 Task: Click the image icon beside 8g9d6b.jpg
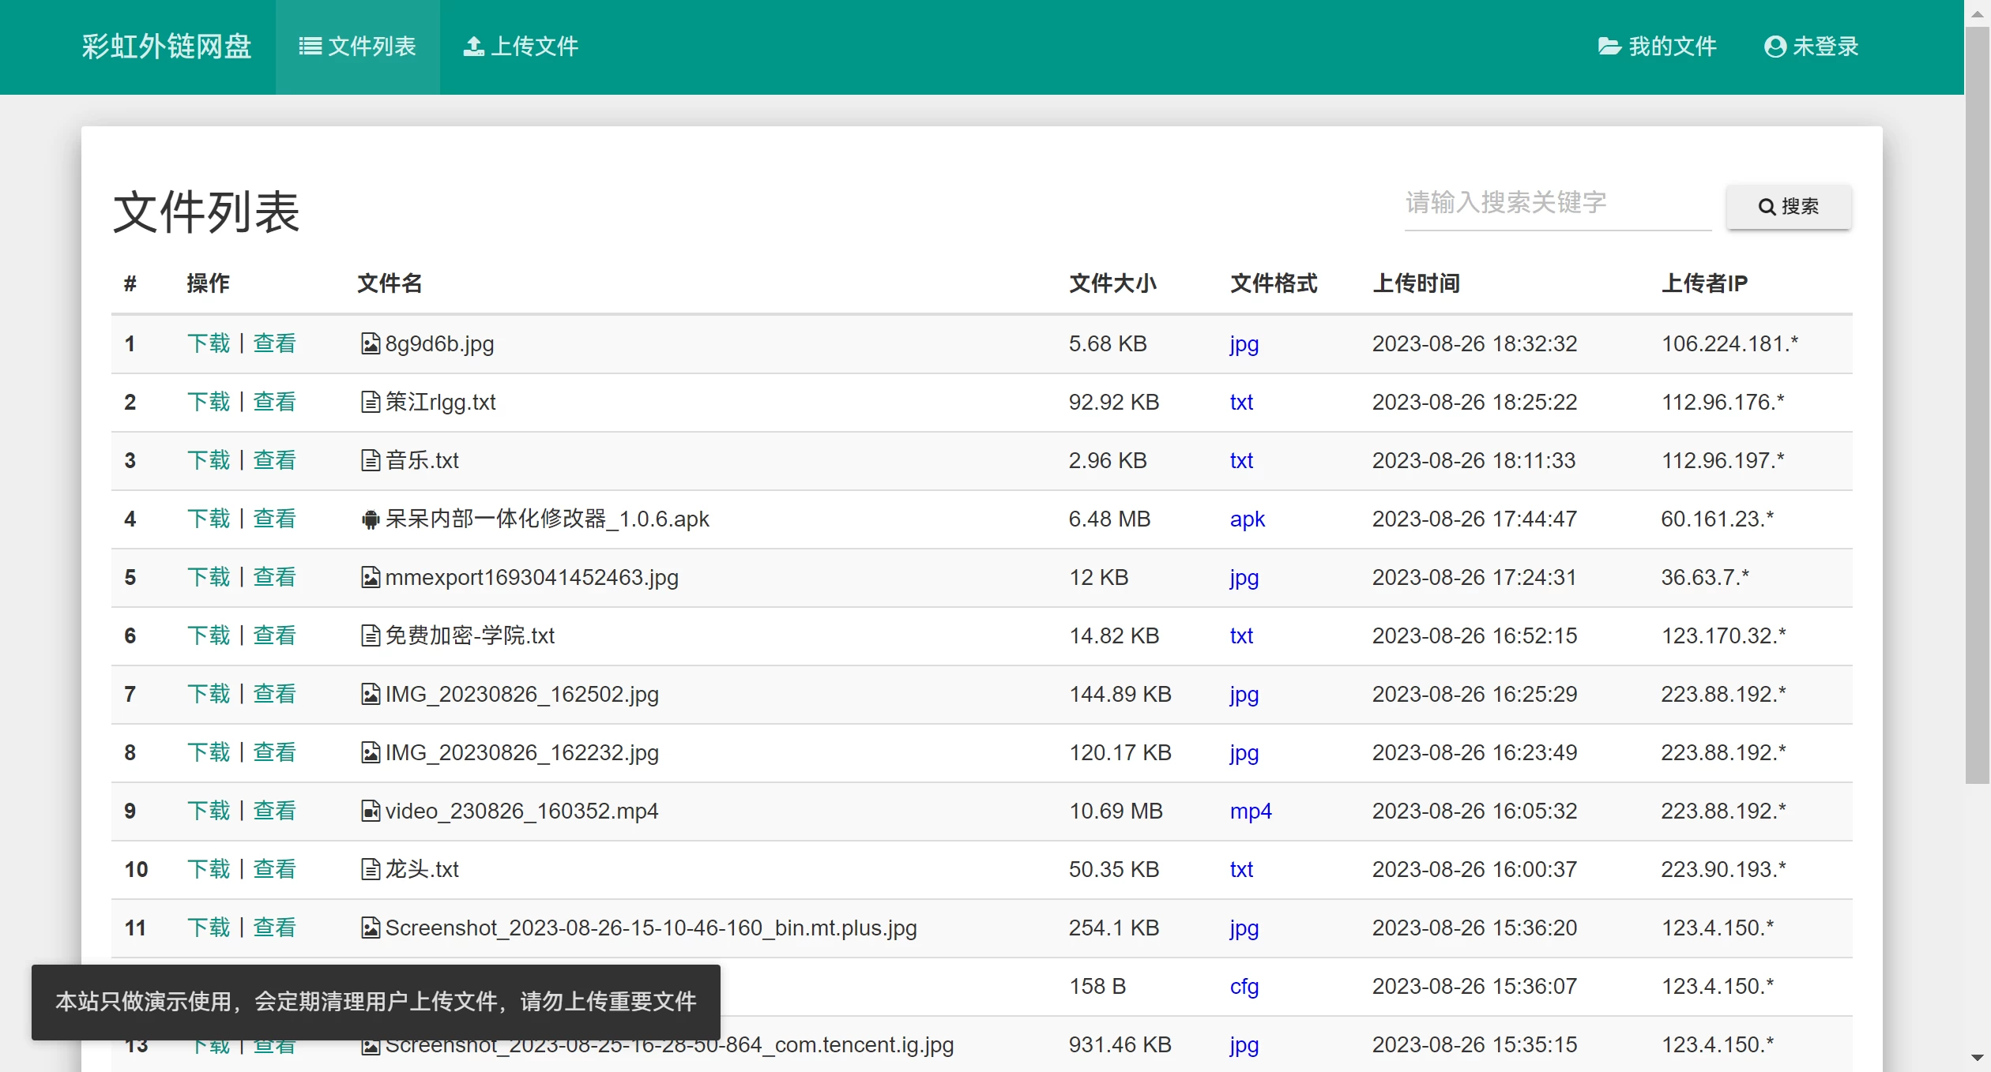tap(370, 343)
